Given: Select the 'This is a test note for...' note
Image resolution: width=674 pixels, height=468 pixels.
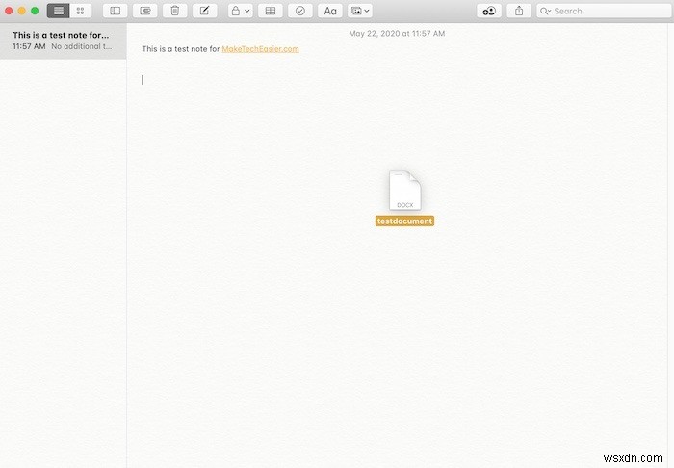Looking at the screenshot, I should [64, 40].
